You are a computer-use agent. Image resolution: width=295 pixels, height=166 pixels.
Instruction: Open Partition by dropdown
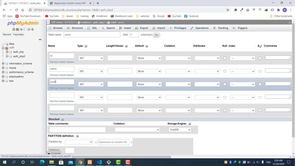[x=79, y=142]
